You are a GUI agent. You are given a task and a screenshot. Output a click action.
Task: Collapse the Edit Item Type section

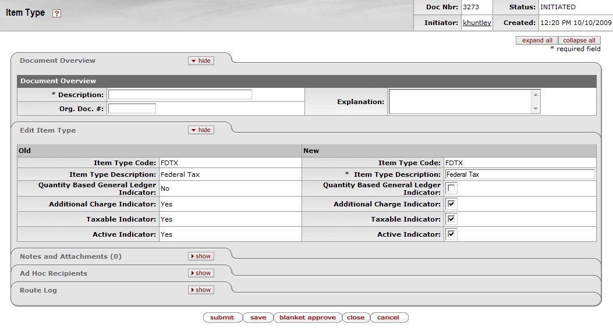click(x=201, y=130)
